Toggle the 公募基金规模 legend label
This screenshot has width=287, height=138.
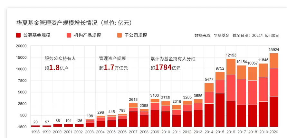tap(37, 35)
